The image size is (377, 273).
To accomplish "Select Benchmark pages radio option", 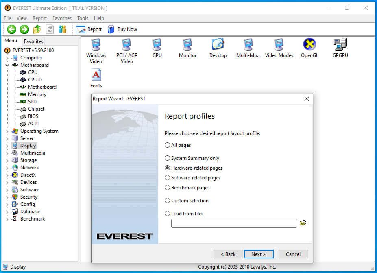I will coord(167,188).
